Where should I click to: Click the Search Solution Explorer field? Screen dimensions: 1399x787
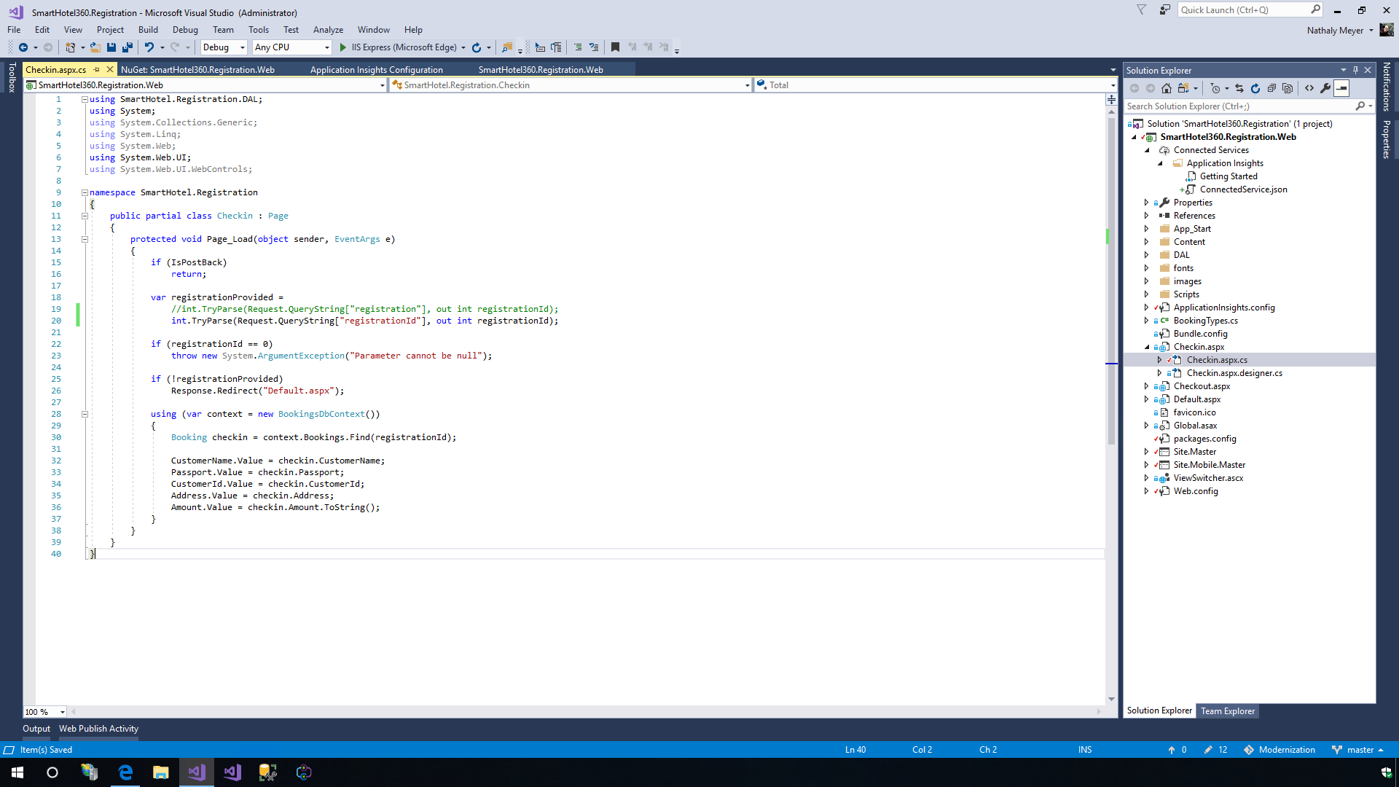click(1239, 106)
